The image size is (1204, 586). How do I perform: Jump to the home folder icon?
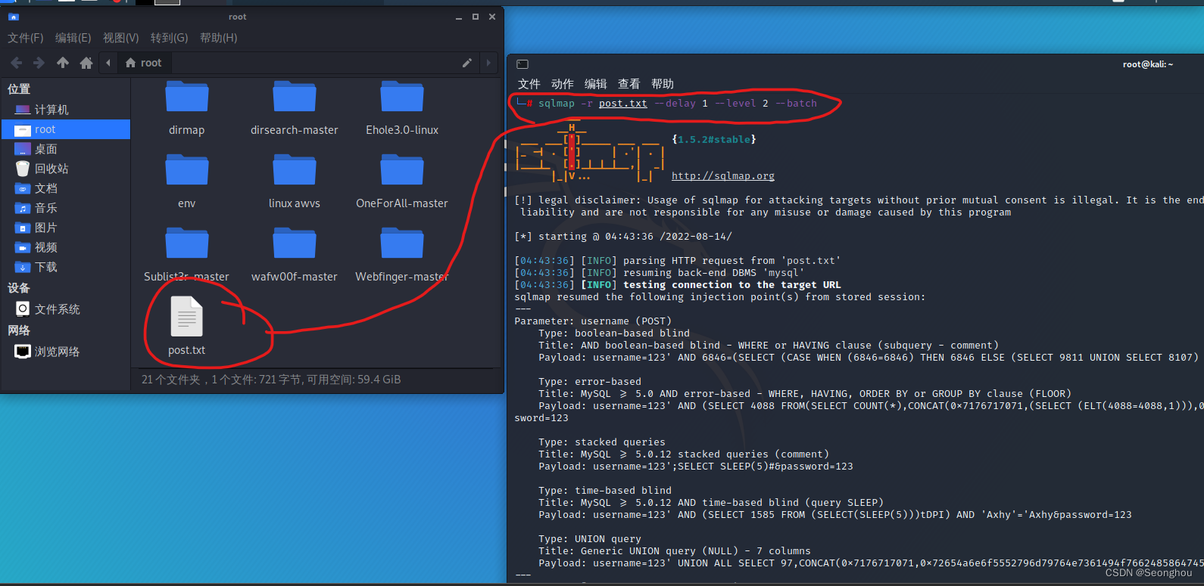(x=86, y=63)
